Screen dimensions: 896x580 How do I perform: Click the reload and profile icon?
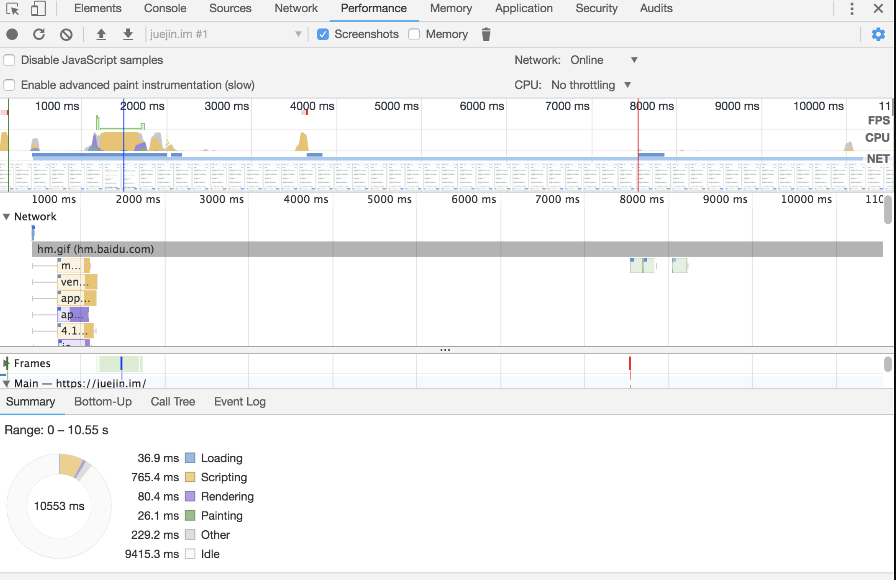39,34
